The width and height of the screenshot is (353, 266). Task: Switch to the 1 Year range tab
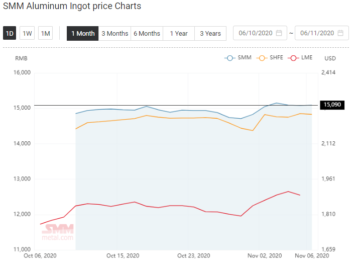click(179, 33)
